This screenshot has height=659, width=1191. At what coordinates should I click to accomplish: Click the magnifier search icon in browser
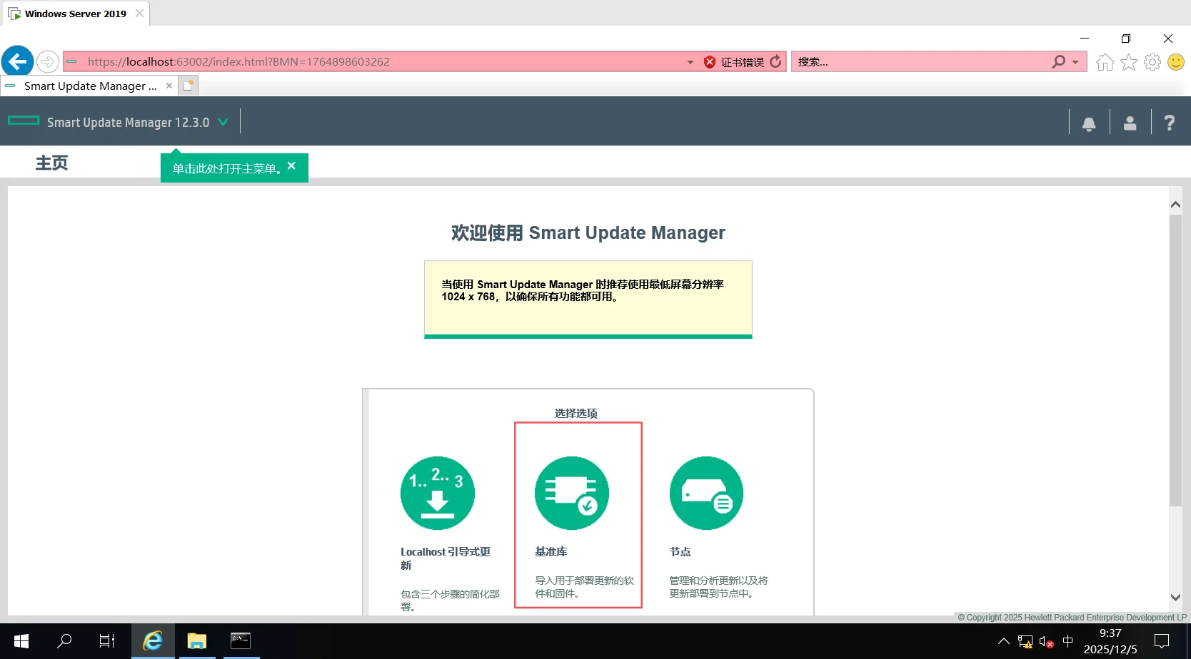[1059, 62]
